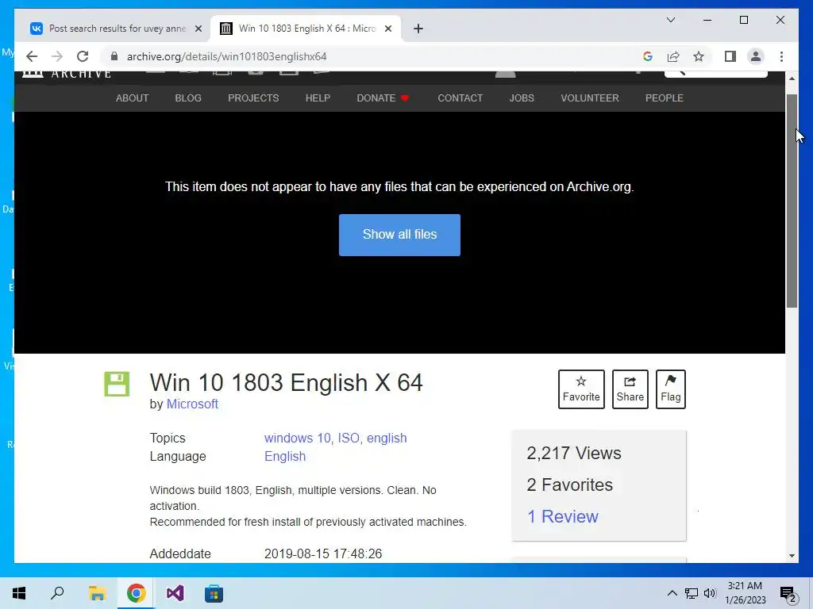The width and height of the screenshot is (813, 609).
Task: Click the Win 10 1803 English X 64 title
Action: 286,383
